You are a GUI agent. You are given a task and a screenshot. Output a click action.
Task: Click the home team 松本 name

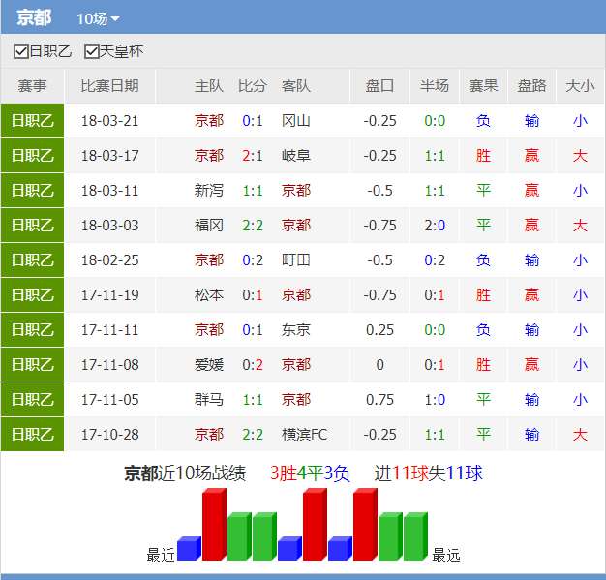click(209, 295)
